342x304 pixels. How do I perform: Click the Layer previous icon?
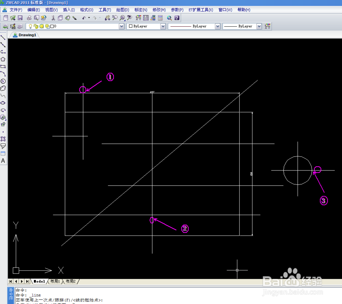[20, 26]
